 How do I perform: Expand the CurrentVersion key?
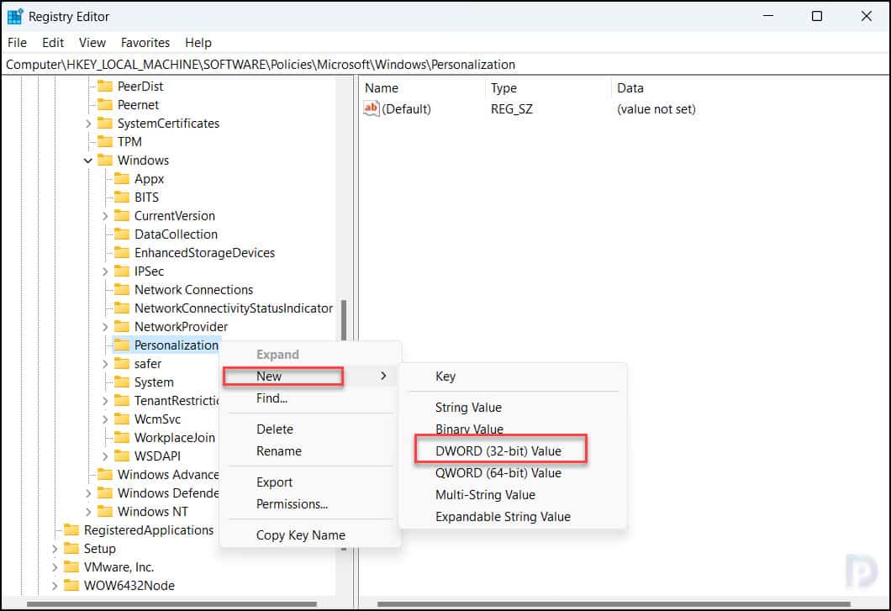105,216
